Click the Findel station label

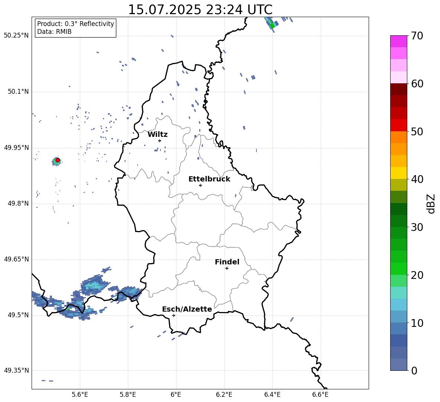coord(227,262)
